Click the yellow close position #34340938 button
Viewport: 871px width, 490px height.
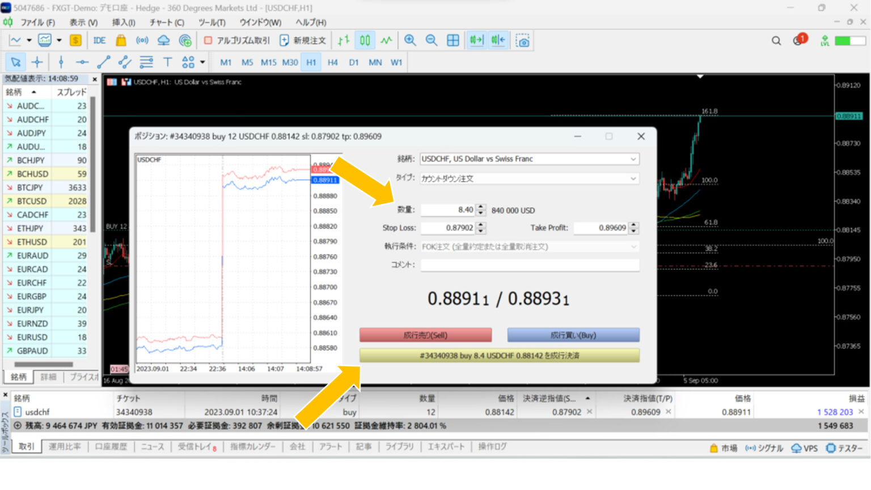tap(499, 356)
